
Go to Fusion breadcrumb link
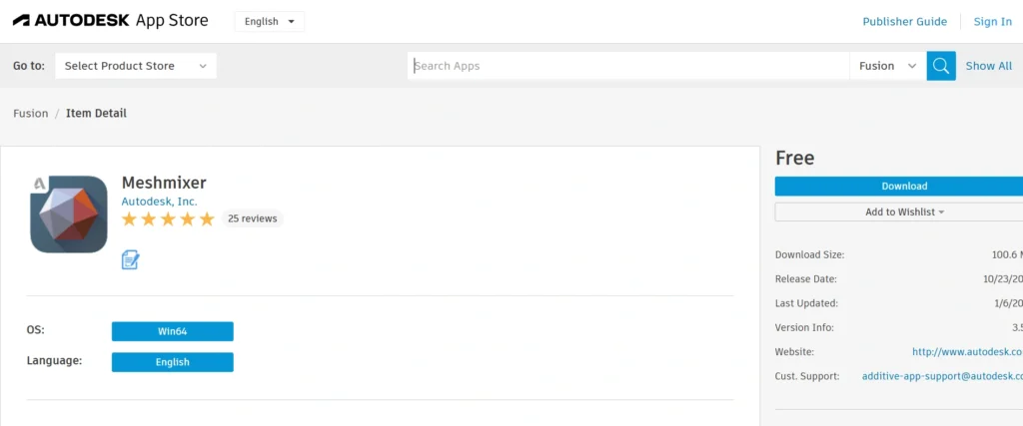point(31,113)
